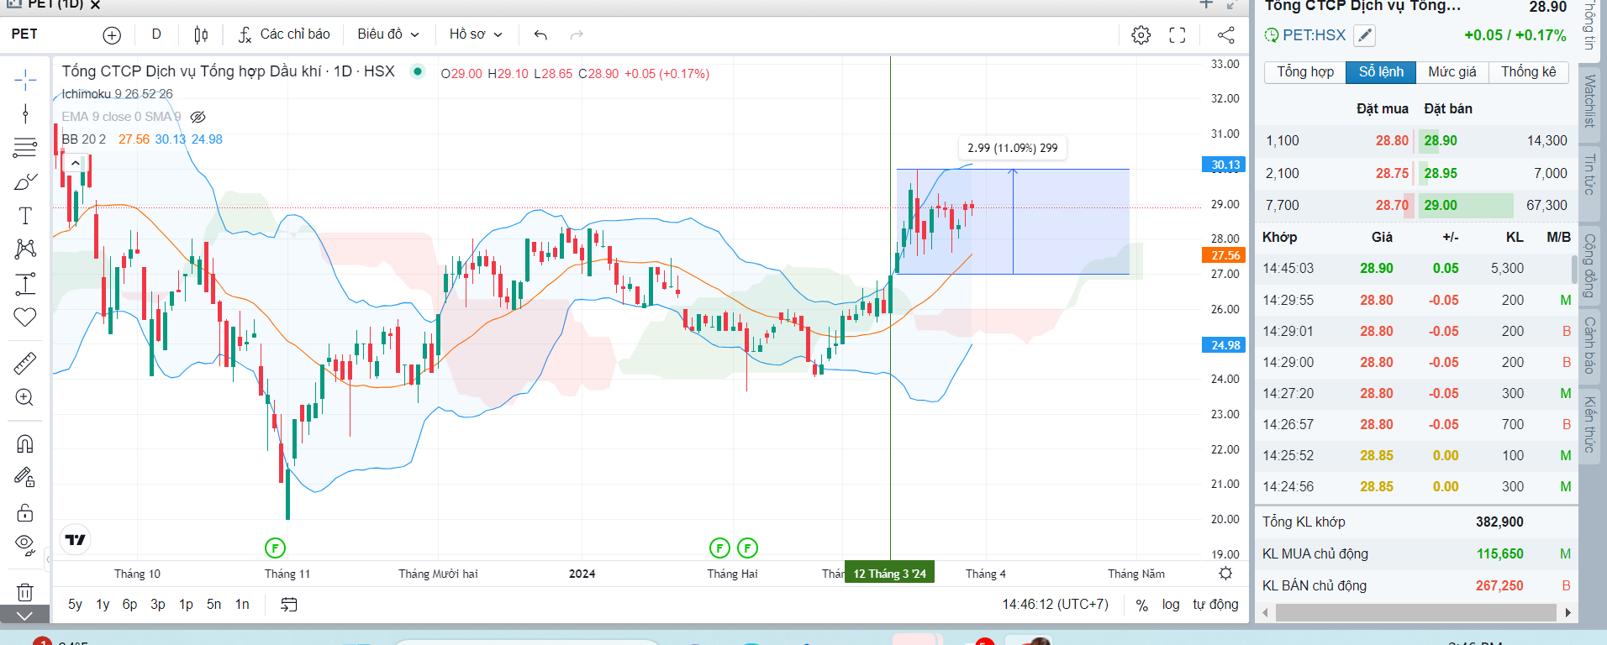Click the D timeframe interval button
The image size is (1607, 645).
tap(156, 34)
